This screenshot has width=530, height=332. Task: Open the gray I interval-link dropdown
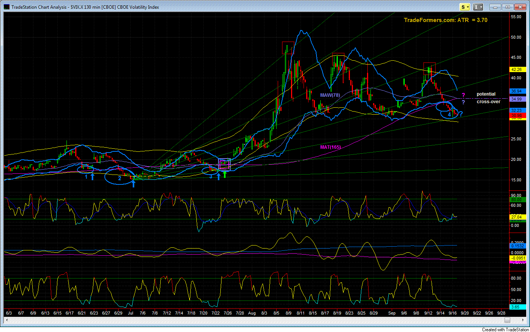478,7
